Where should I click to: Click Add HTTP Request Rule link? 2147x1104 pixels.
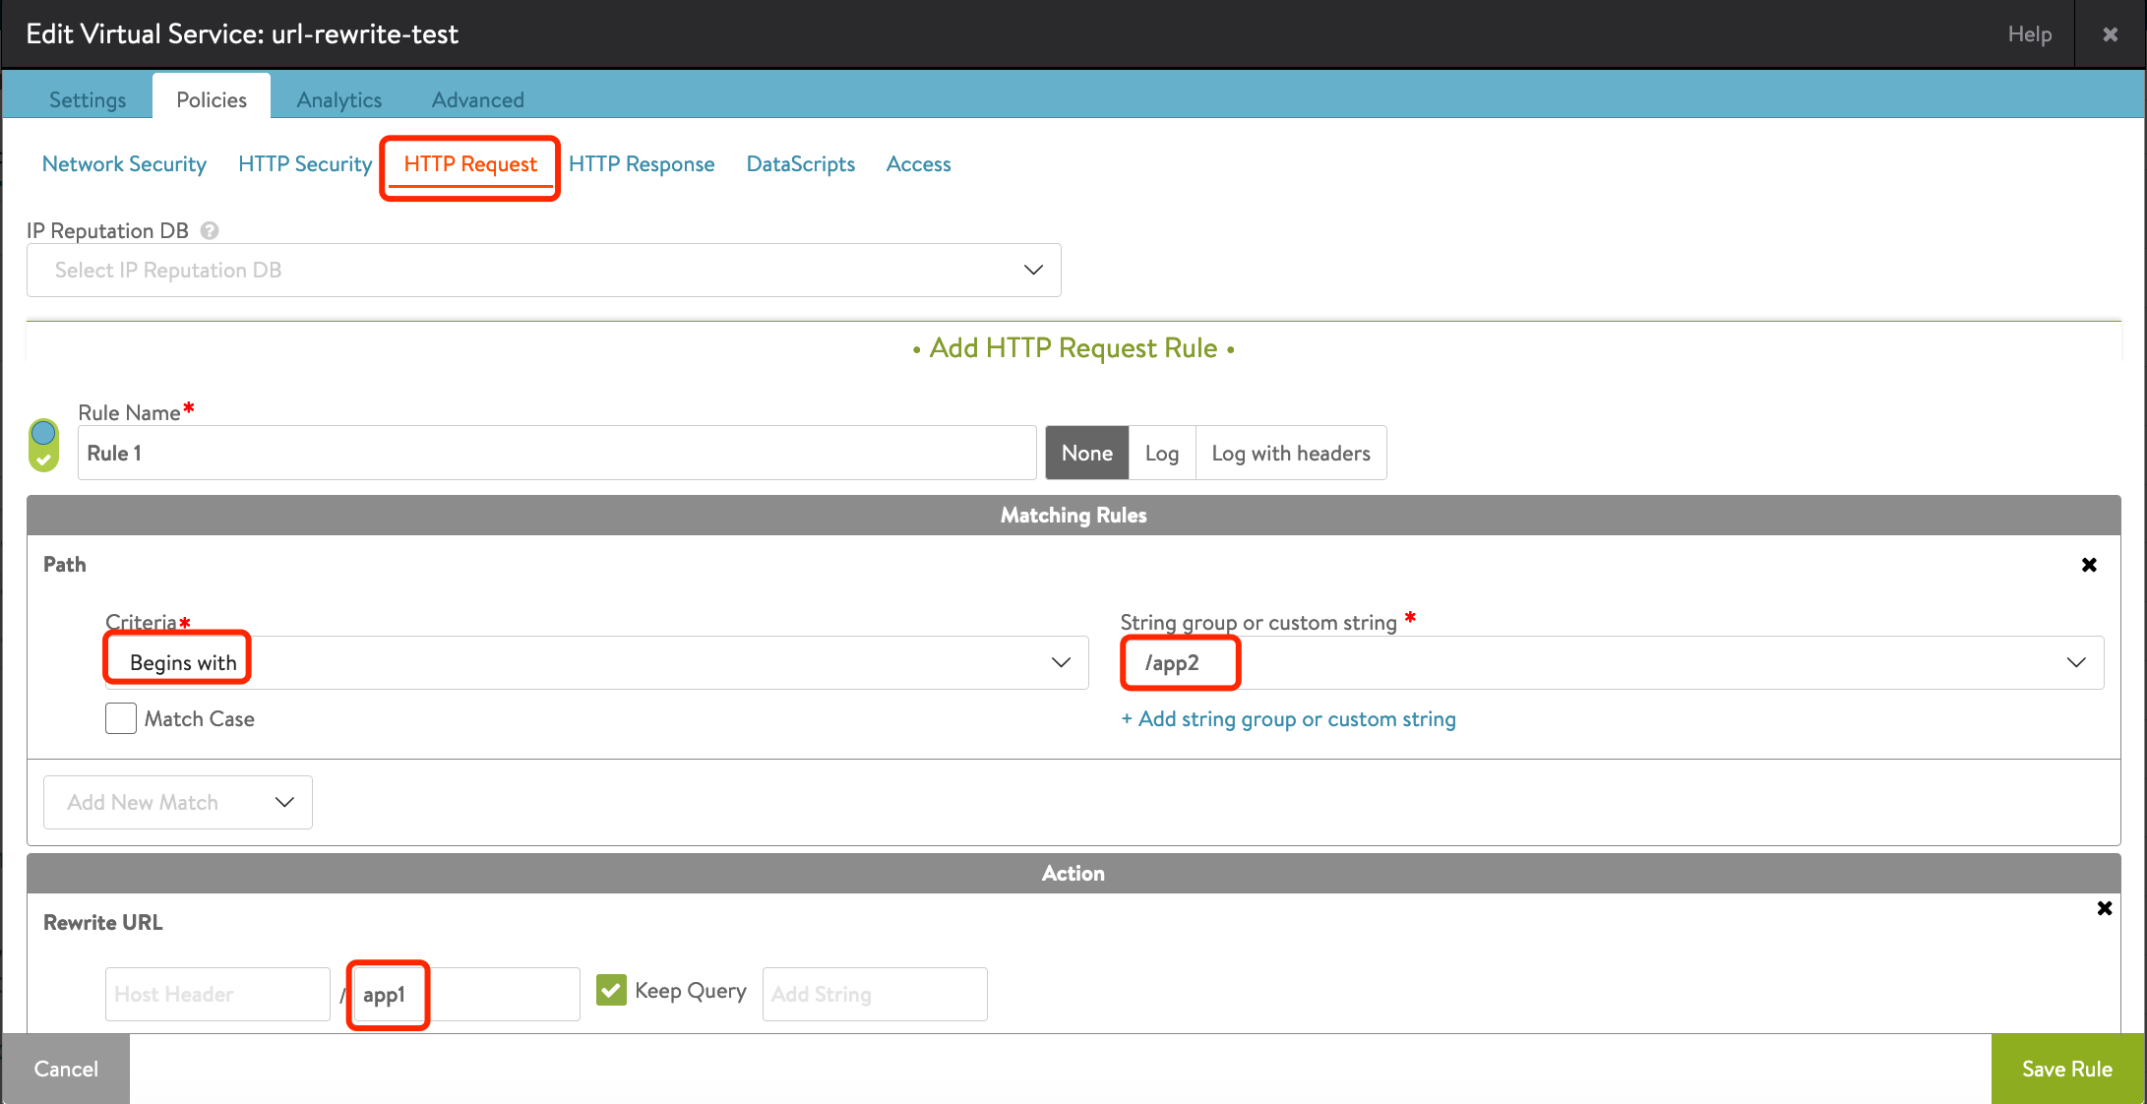tap(1073, 349)
